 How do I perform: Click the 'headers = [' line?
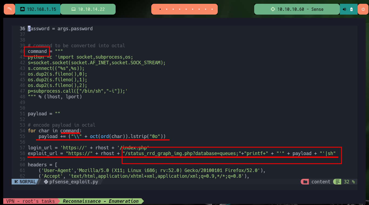pyautogui.click(x=43, y=165)
